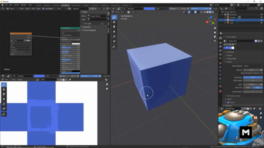The width and height of the screenshot is (264, 148).
Task: Toggle the Jitter Unit Brush option
Action: click(258, 88)
